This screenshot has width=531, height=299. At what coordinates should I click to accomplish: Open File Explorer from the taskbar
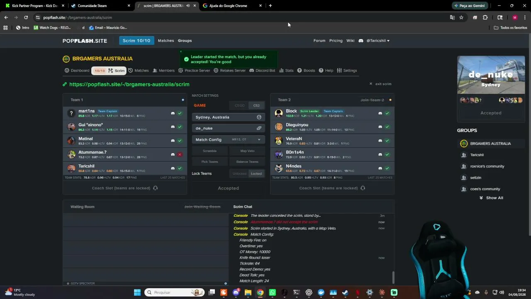click(x=248, y=292)
